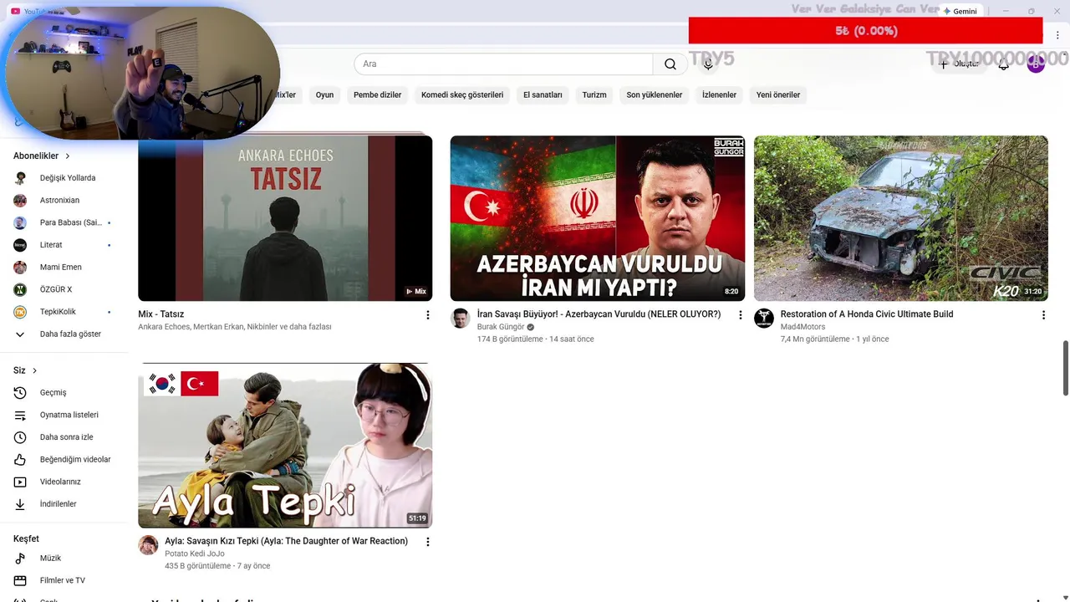Image resolution: width=1070 pixels, height=602 pixels.
Task: Start voice search with microphone icon
Action: coord(708,64)
